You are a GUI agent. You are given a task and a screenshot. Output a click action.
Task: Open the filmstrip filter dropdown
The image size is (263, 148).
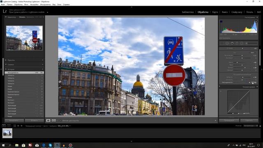(x=251, y=126)
